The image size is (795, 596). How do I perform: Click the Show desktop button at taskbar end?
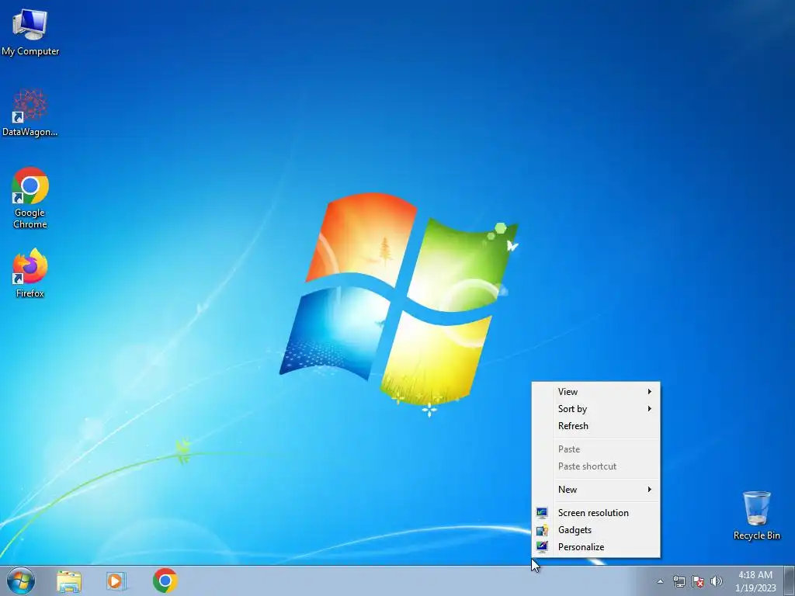[789, 580]
